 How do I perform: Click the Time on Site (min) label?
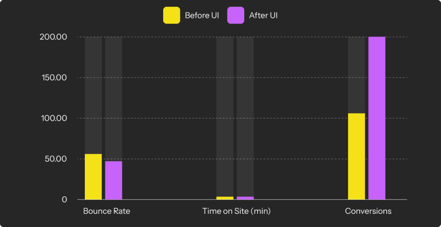tap(236, 211)
